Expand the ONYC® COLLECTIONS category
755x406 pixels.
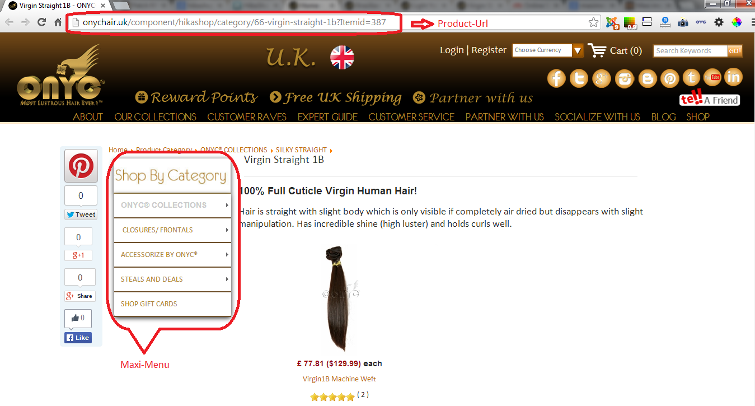tap(172, 205)
